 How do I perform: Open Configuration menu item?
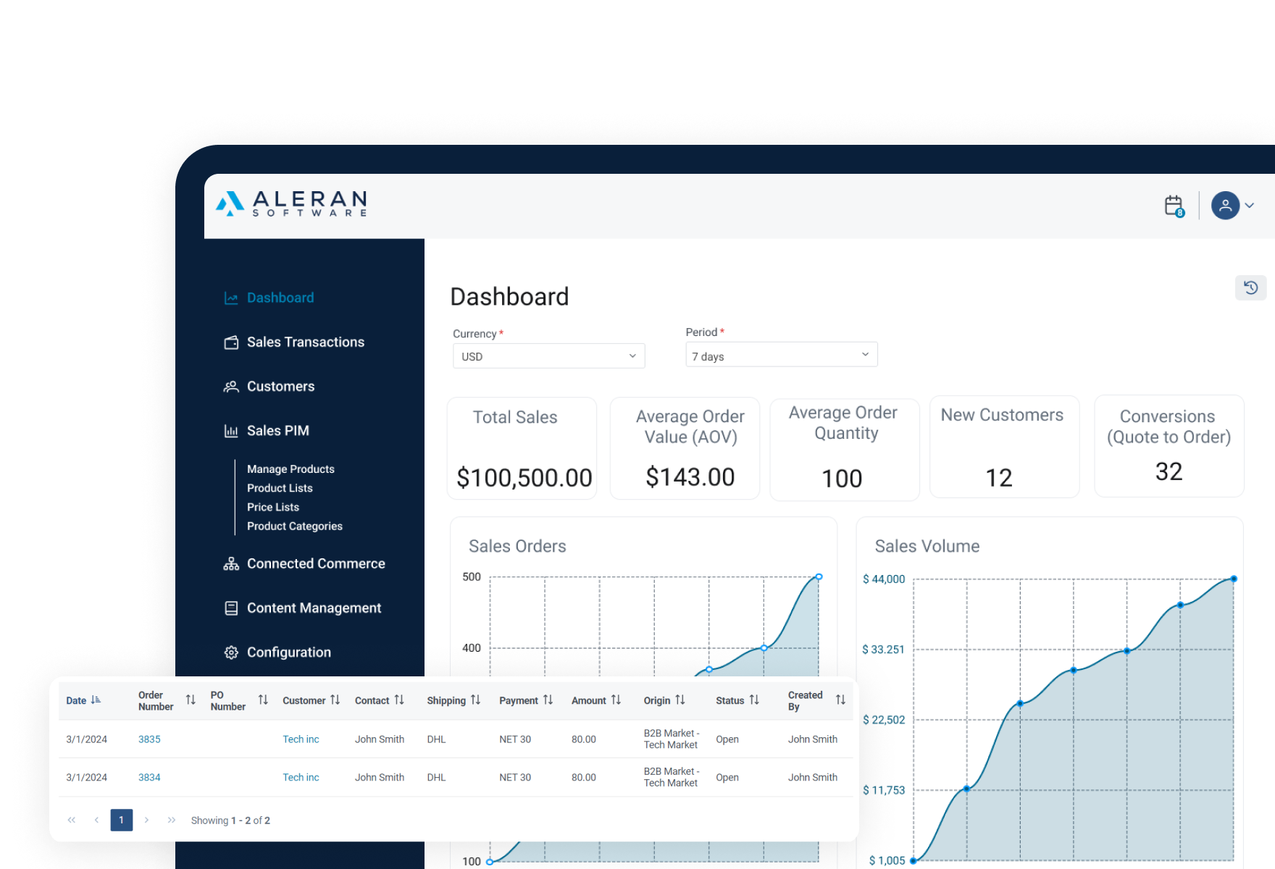(x=289, y=652)
